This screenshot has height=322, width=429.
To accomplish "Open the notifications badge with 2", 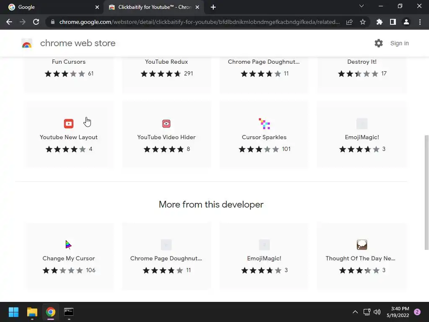I will coord(417,312).
